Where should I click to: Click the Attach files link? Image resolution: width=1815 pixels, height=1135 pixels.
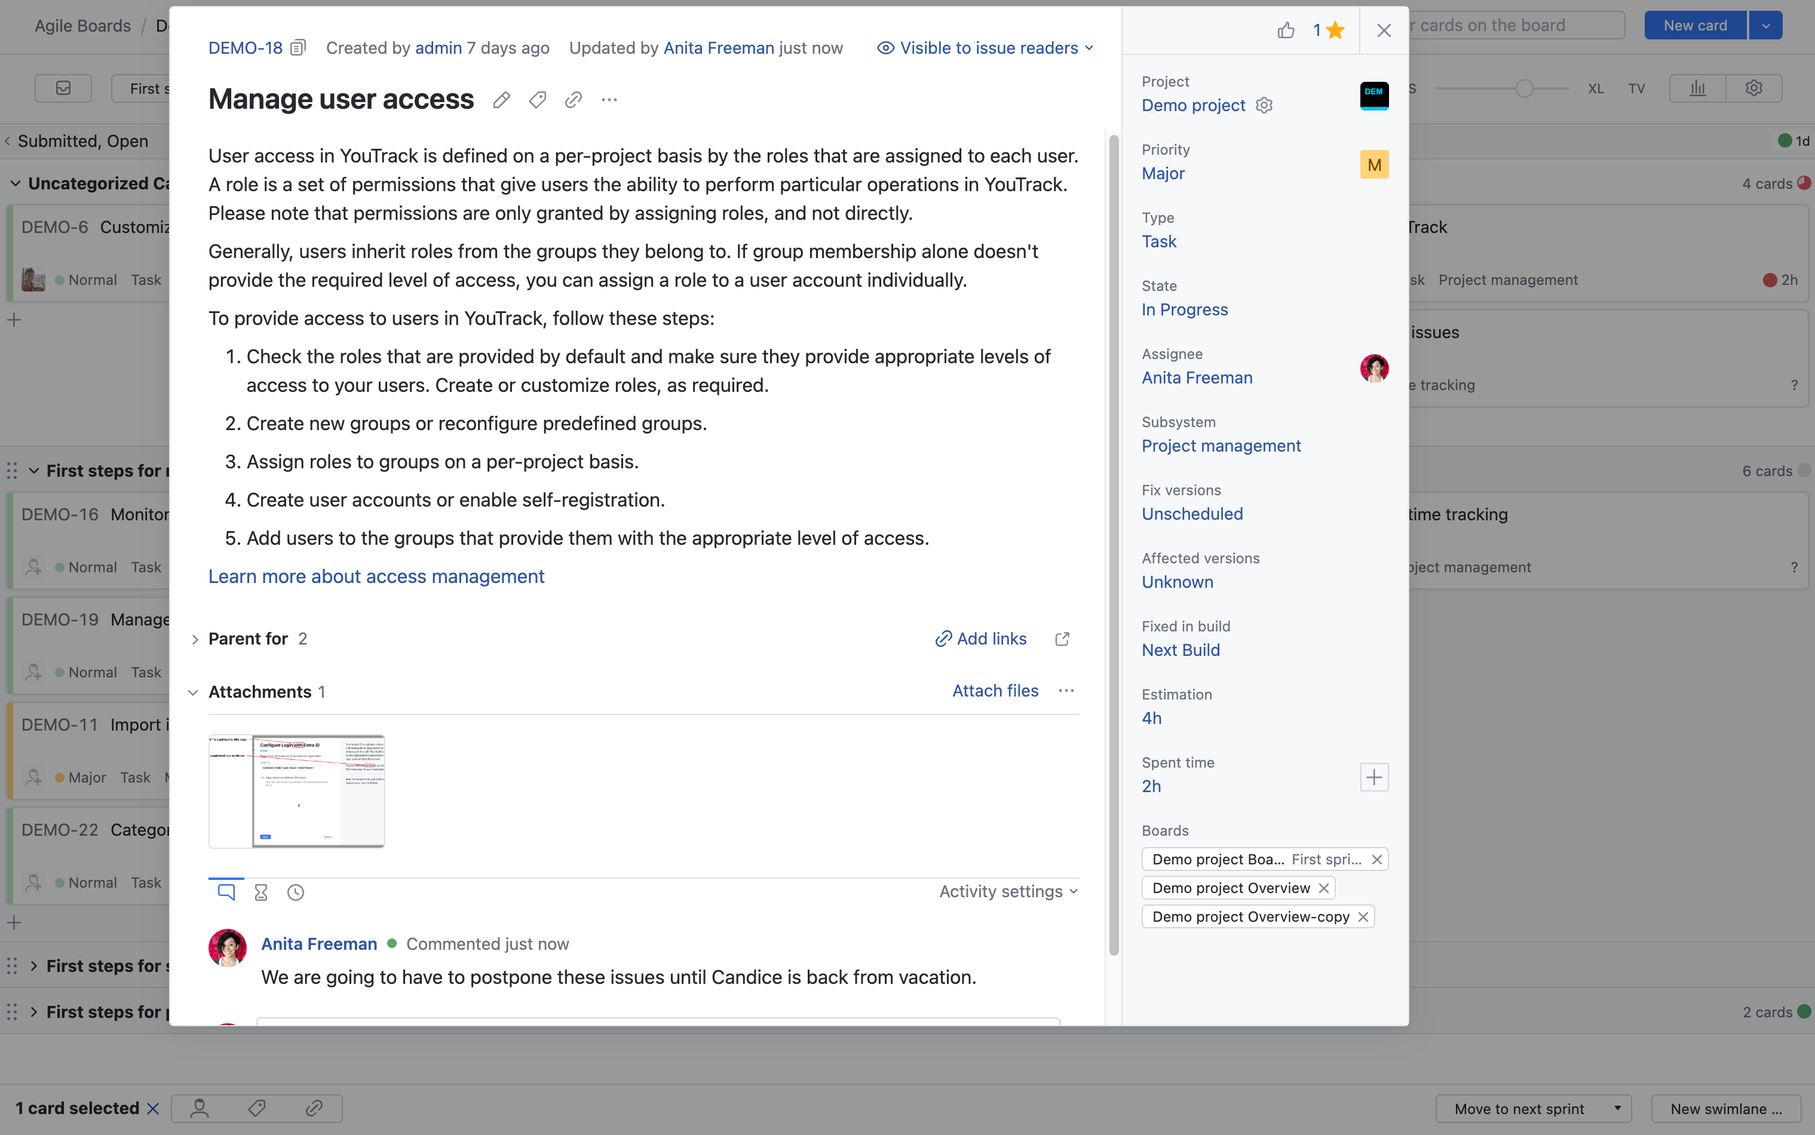[995, 691]
